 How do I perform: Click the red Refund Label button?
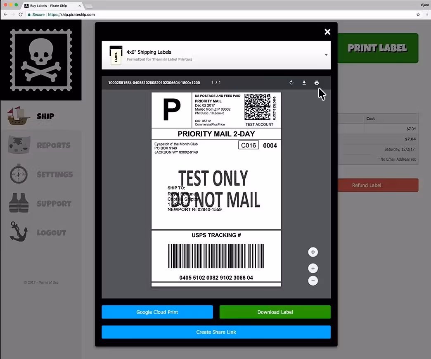378,185
